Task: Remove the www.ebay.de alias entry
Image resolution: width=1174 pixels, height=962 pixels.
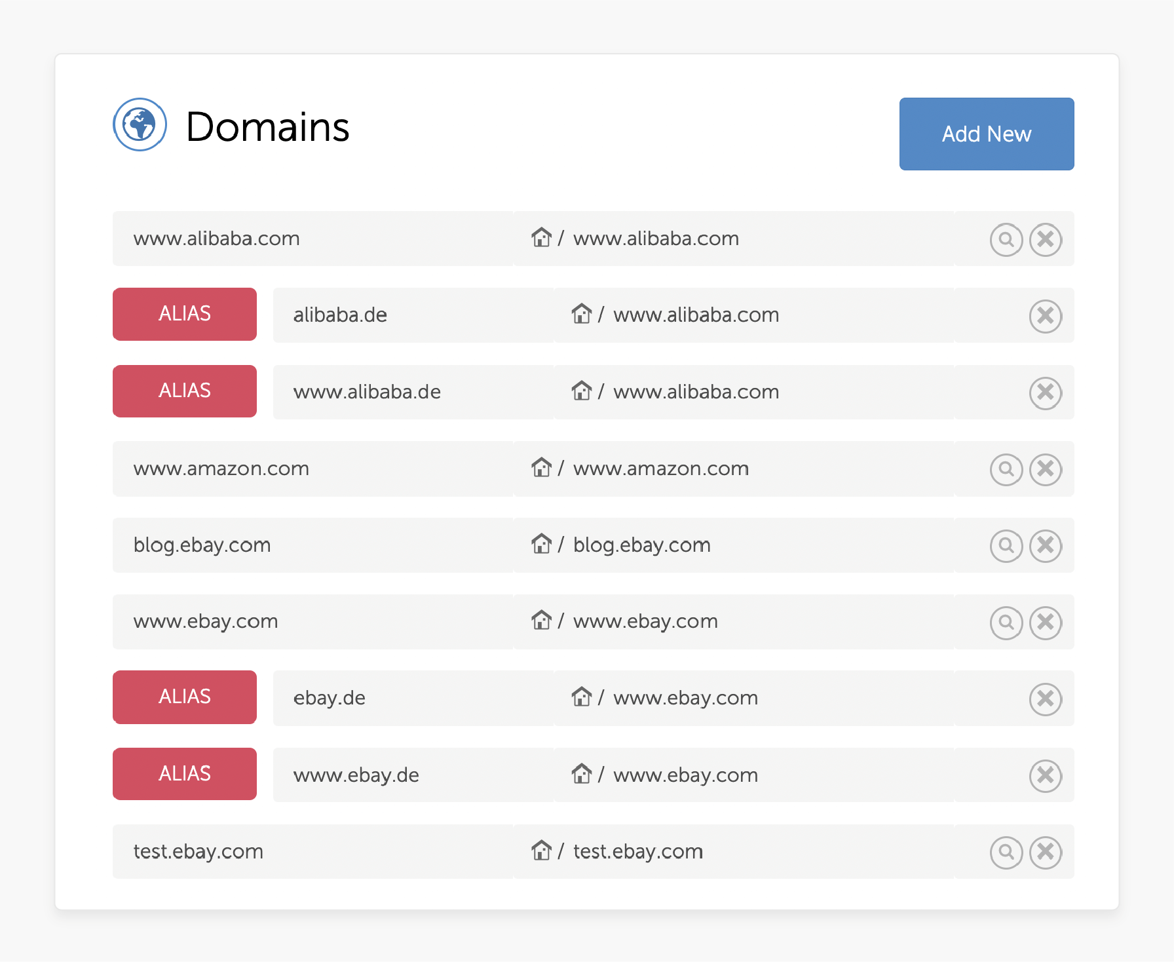Action: (x=1045, y=775)
